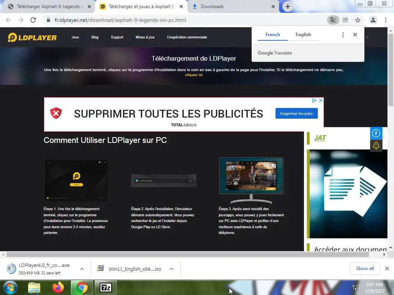Click the Facebook share side button
This screenshot has width=394, height=295.
376,133
